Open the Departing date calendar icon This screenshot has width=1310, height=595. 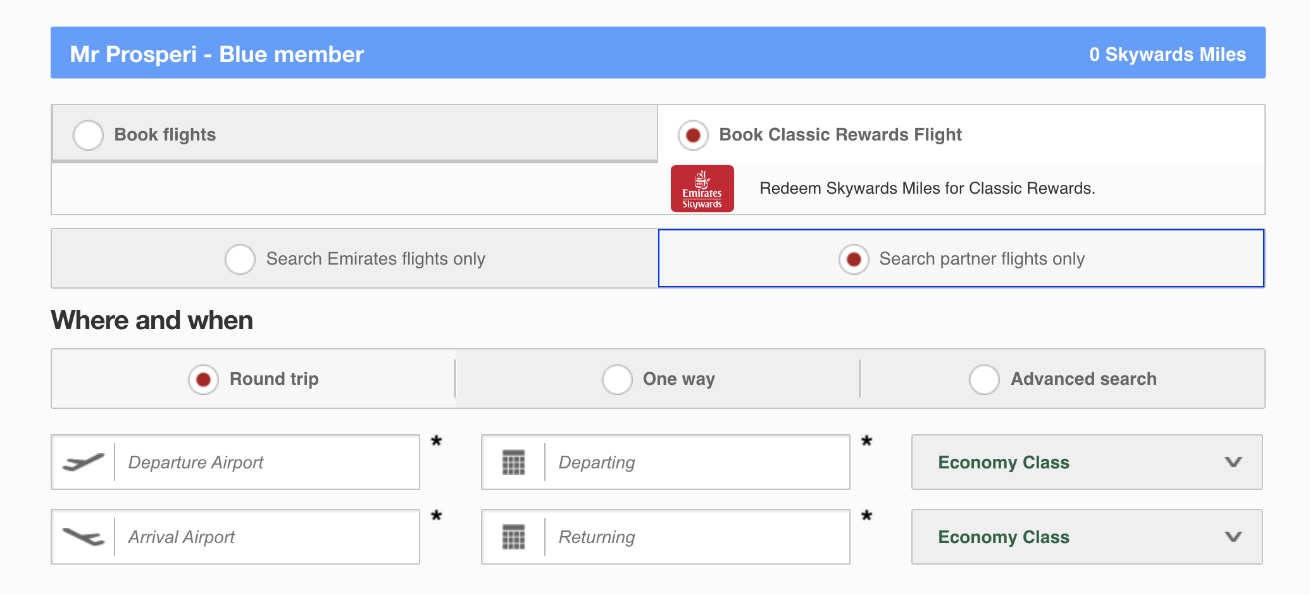[513, 462]
